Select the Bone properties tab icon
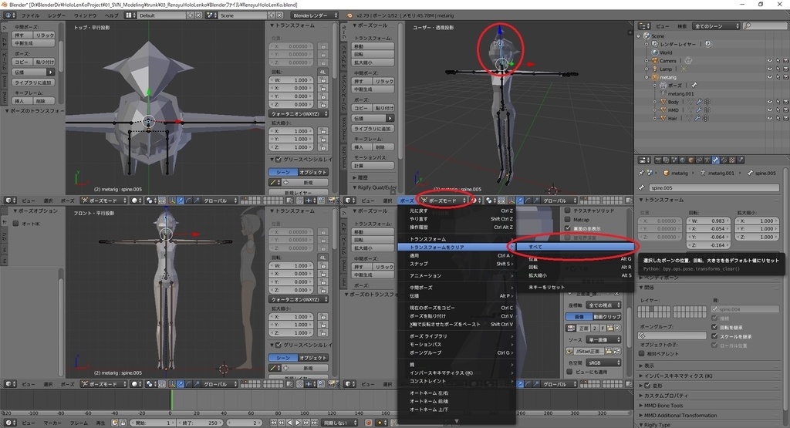The width and height of the screenshot is (790, 428). (x=715, y=160)
